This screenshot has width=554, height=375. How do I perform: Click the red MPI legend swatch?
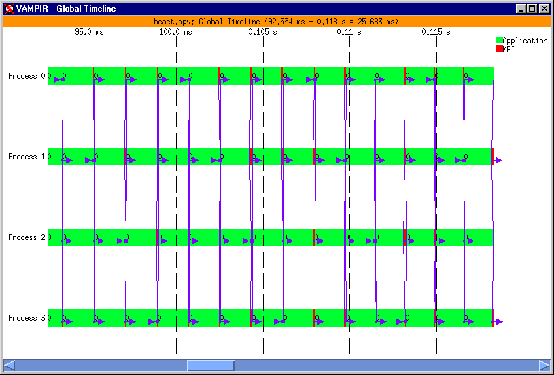point(499,49)
